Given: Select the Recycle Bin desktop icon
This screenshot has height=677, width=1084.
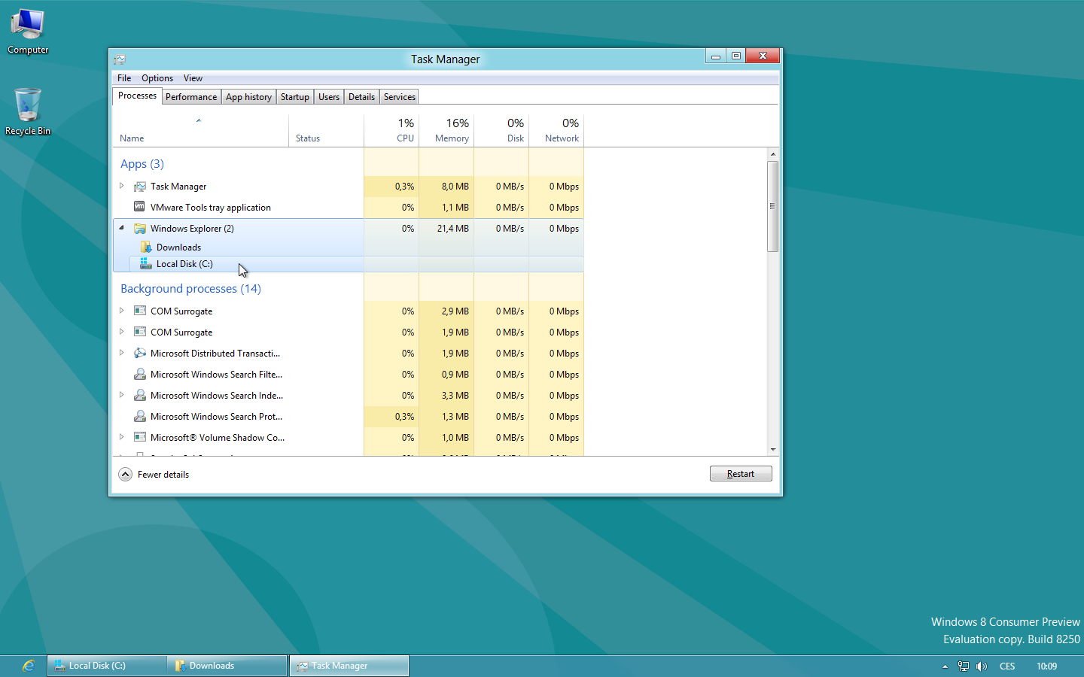Looking at the screenshot, I should (x=28, y=112).
